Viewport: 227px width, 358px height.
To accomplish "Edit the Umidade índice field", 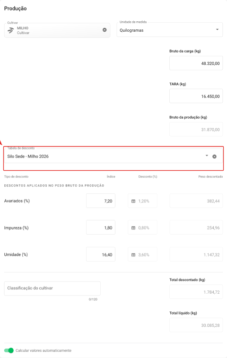I will pyautogui.click(x=101, y=254).
